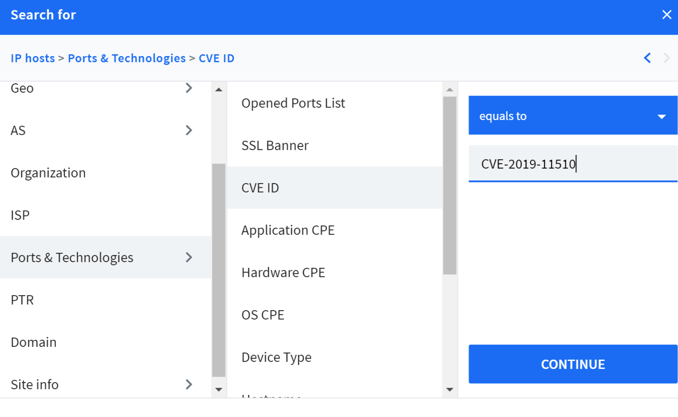Viewport: 678px width, 417px height.
Task: Click the CVE ID value input field
Action: tap(572, 164)
